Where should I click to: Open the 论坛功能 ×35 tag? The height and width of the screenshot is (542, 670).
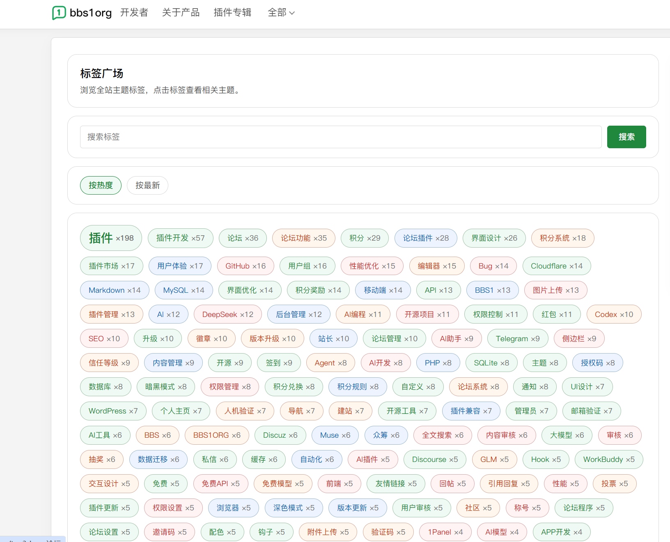[x=304, y=238]
